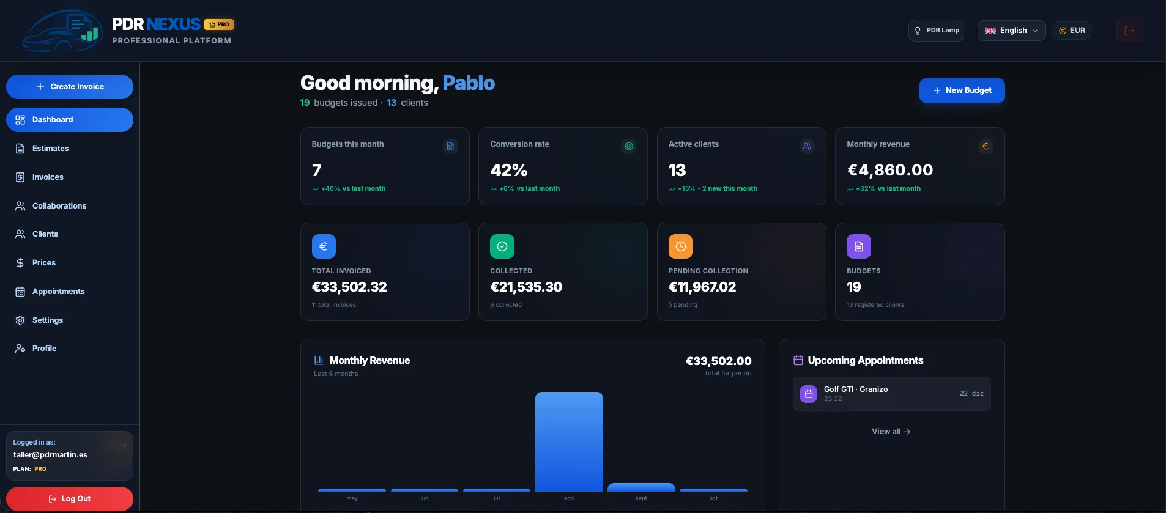This screenshot has height=513, width=1166.
Task: Click the red Log Out button
Action: tap(70, 499)
